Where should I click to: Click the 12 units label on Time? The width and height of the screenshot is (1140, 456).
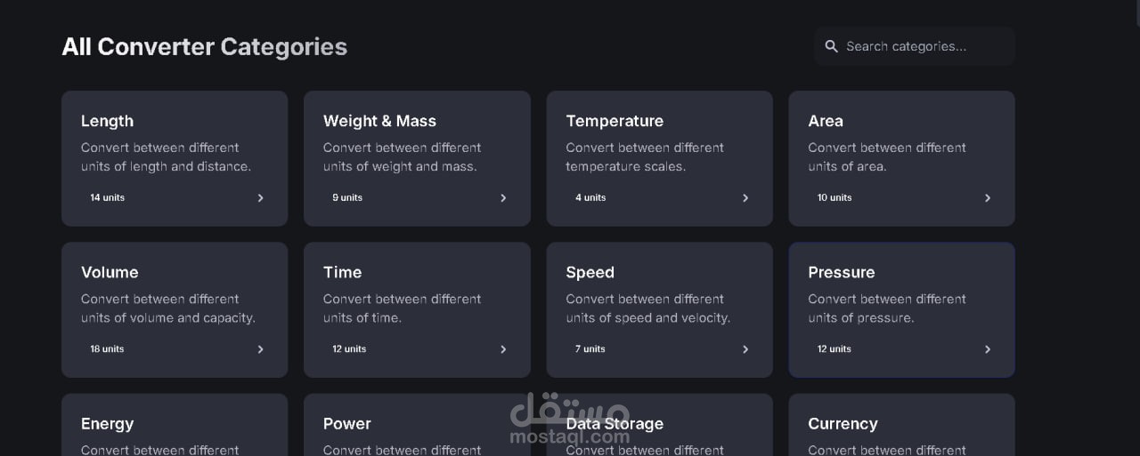pos(349,348)
